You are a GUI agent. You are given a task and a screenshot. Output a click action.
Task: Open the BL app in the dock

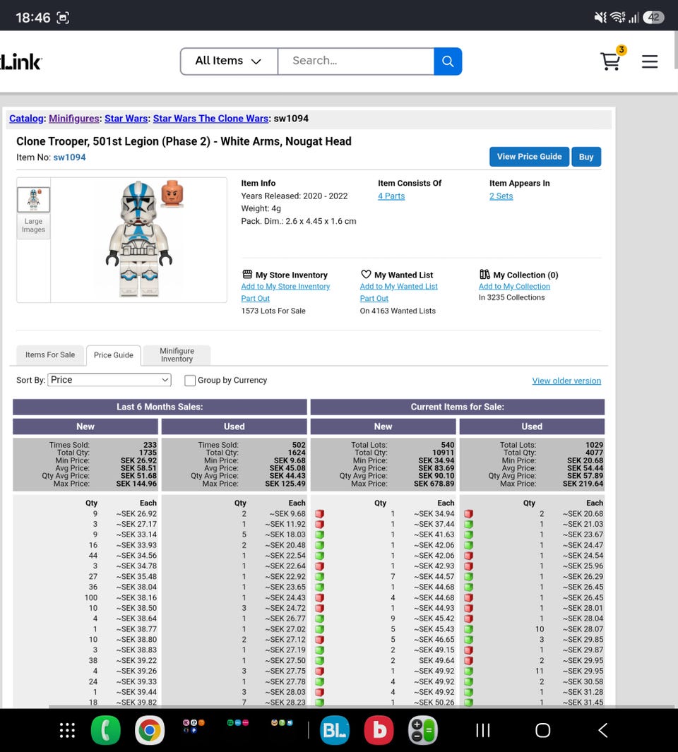point(335,730)
